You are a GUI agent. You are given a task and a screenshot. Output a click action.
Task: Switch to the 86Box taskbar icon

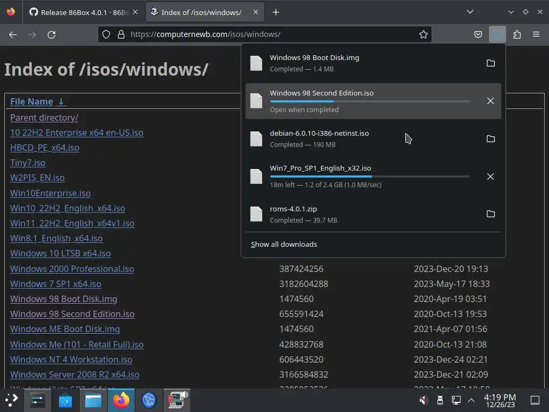tap(177, 400)
